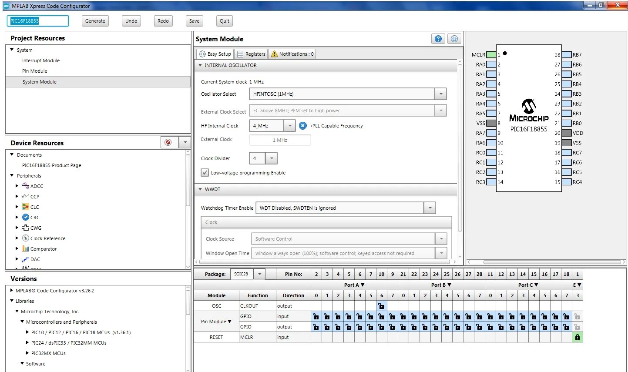Click the PLL Capable Frequency blue X icon
The image size is (628, 372).
303,126
